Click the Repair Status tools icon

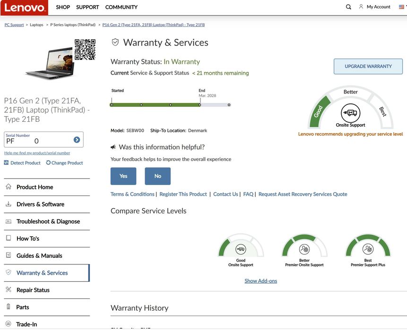9,289
